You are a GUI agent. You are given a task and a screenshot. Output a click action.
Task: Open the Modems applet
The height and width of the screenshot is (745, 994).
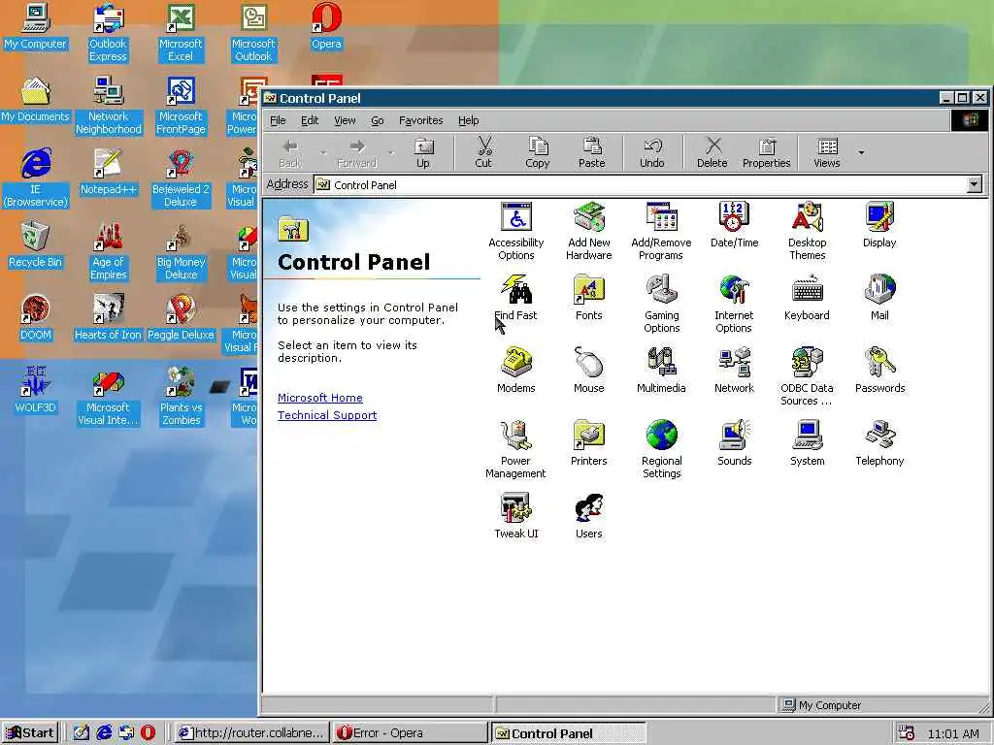point(516,370)
